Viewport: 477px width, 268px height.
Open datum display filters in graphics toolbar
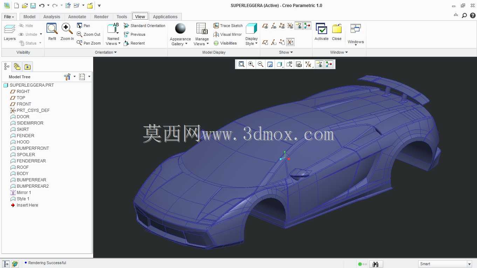click(308, 64)
